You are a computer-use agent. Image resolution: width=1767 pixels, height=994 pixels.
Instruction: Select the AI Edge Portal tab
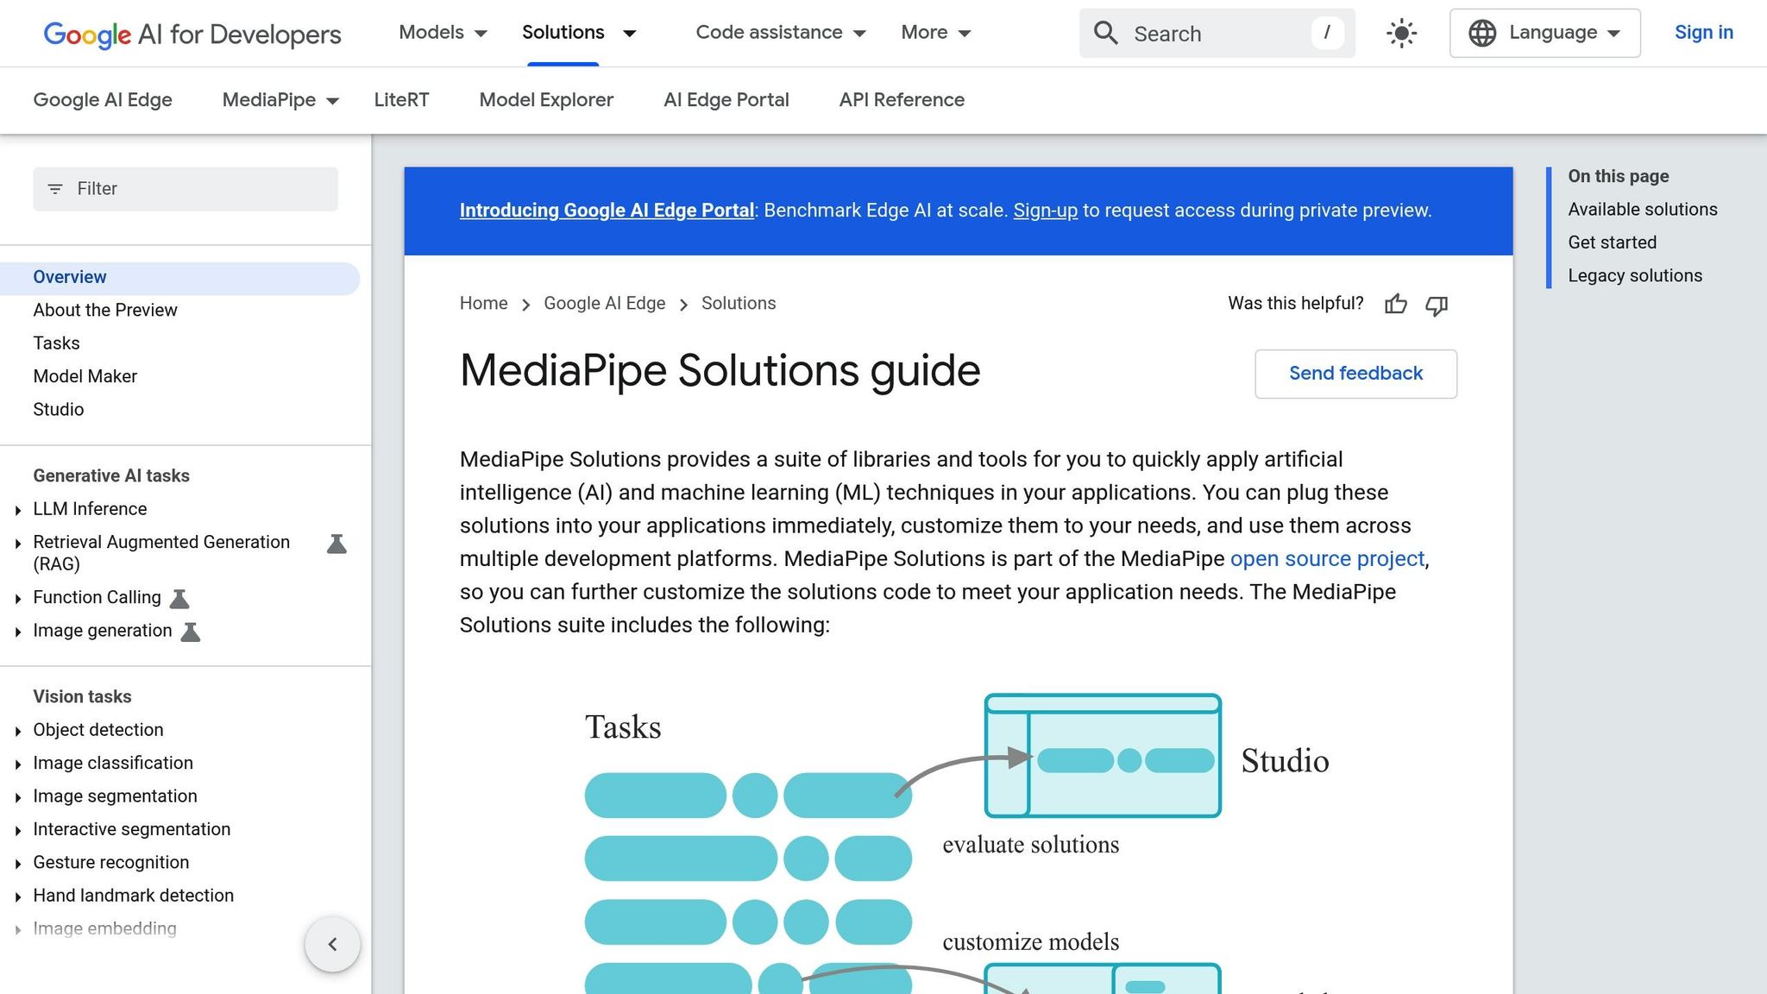(x=726, y=100)
